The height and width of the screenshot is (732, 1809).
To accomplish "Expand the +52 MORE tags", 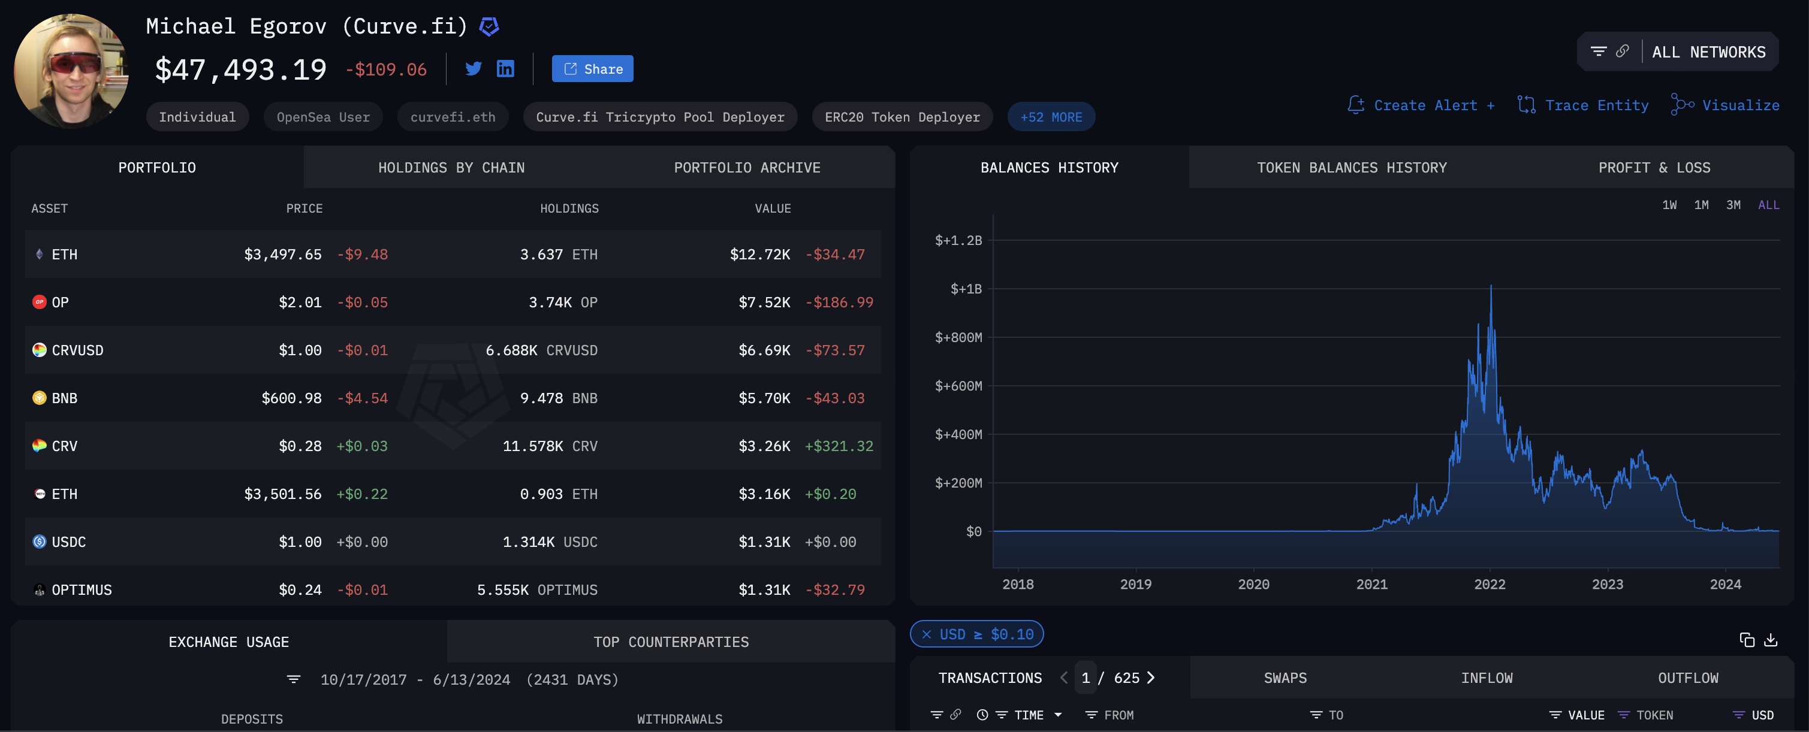I will coord(1051,116).
